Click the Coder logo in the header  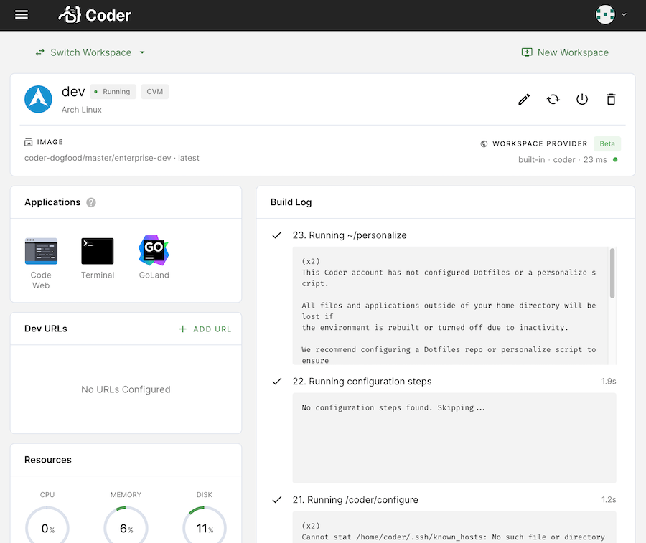click(x=94, y=14)
